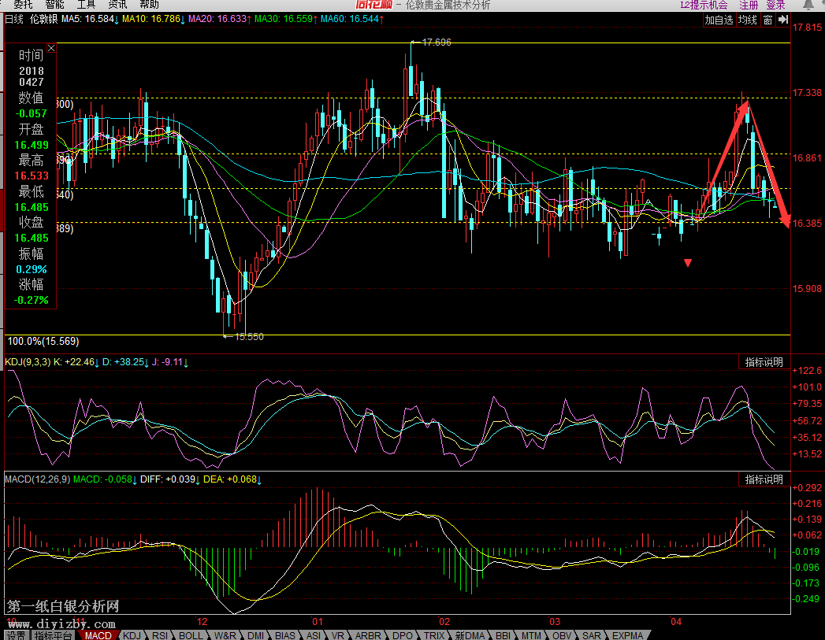
Task: Switch to the EXPMA indicator tab
Action: [627, 635]
